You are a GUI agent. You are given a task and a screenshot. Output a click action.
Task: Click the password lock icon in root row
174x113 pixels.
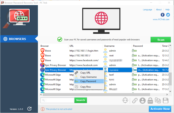[x=134, y=55]
